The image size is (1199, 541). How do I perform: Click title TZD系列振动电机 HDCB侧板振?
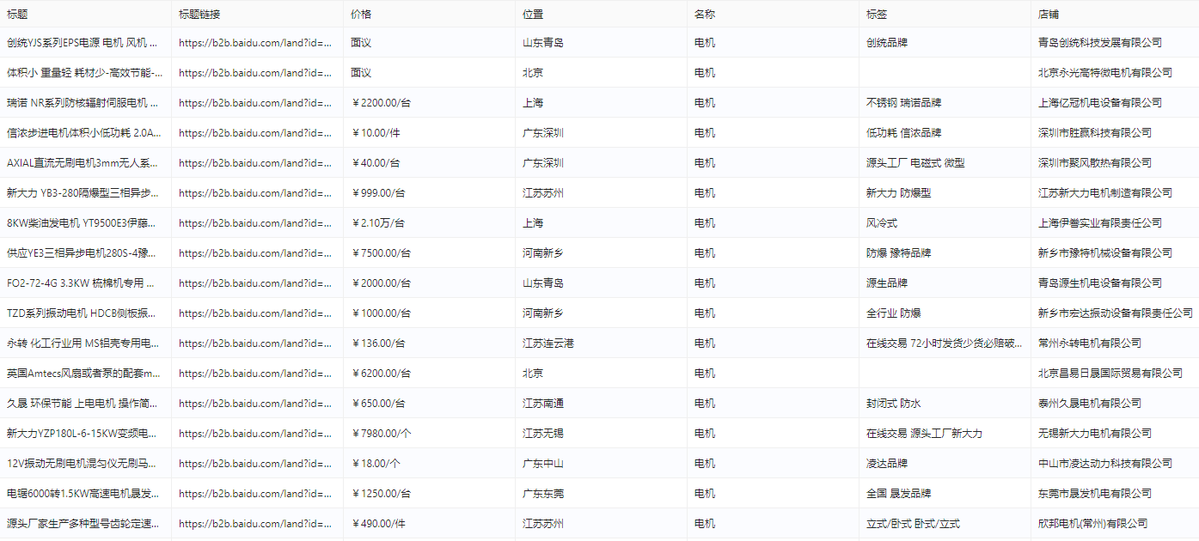tap(83, 313)
